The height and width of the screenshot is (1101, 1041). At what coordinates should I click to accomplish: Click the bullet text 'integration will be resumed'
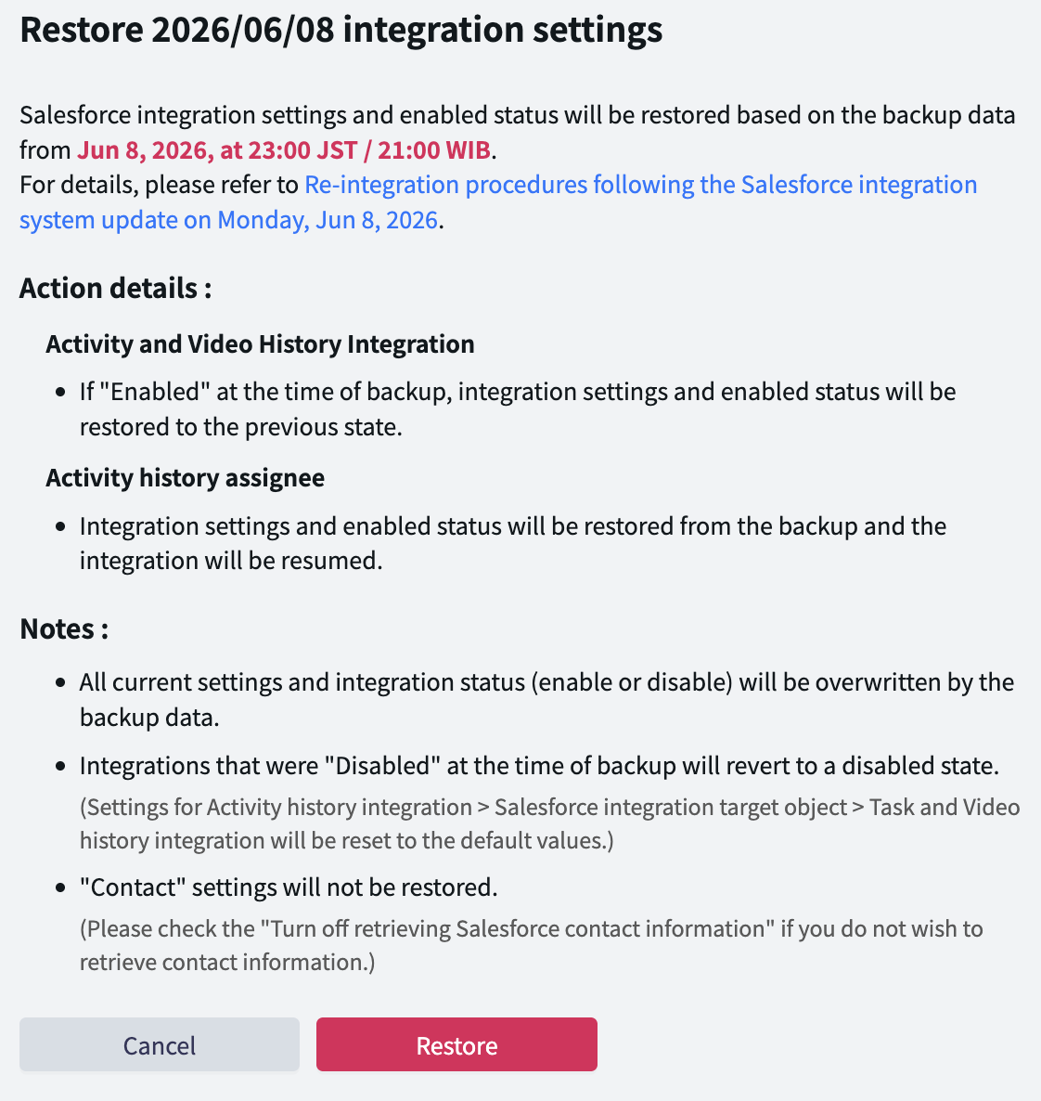pyautogui.click(x=231, y=561)
